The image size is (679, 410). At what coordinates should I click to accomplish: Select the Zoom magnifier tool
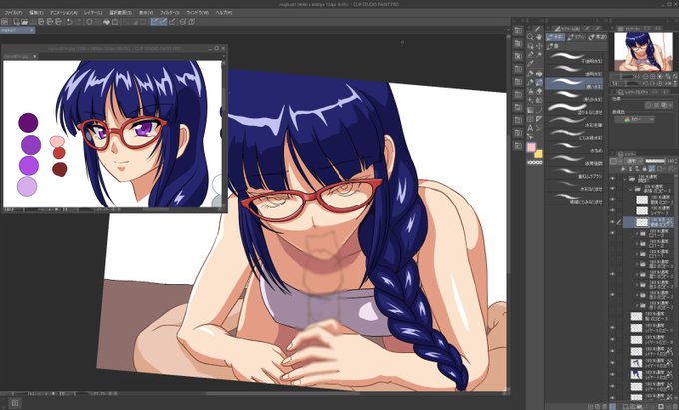(x=530, y=37)
